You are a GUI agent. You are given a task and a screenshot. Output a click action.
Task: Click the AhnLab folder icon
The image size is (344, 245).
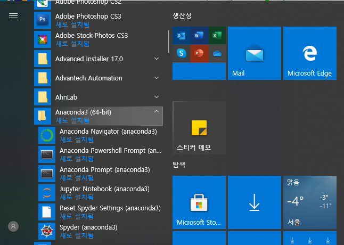pos(43,97)
